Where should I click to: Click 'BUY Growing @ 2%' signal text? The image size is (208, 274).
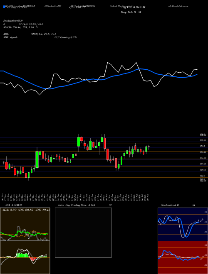point(65,37)
